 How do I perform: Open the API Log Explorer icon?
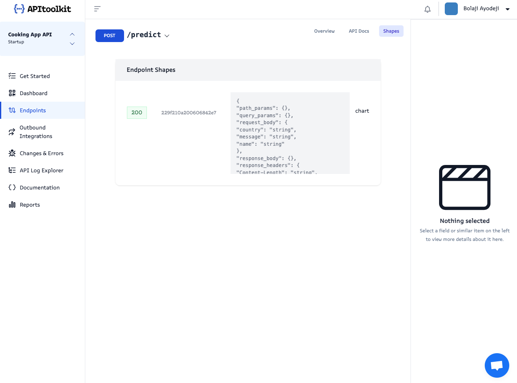[x=12, y=170]
